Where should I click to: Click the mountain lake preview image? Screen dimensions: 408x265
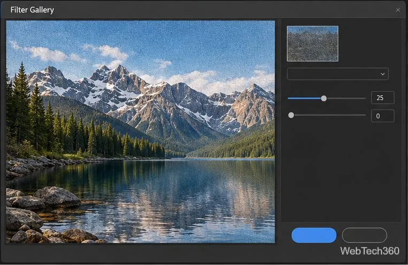coord(141,132)
